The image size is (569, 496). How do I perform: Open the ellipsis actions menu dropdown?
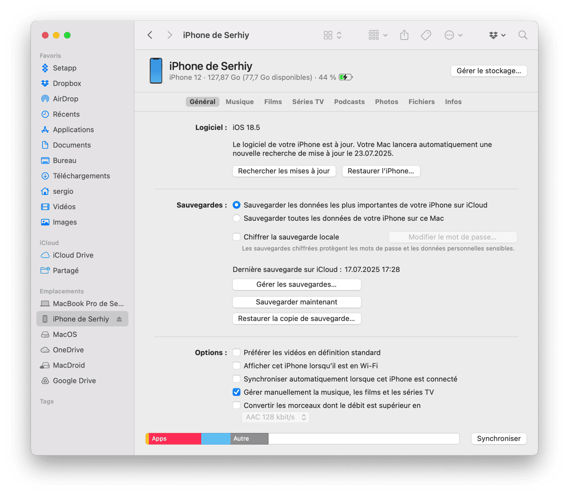[453, 35]
